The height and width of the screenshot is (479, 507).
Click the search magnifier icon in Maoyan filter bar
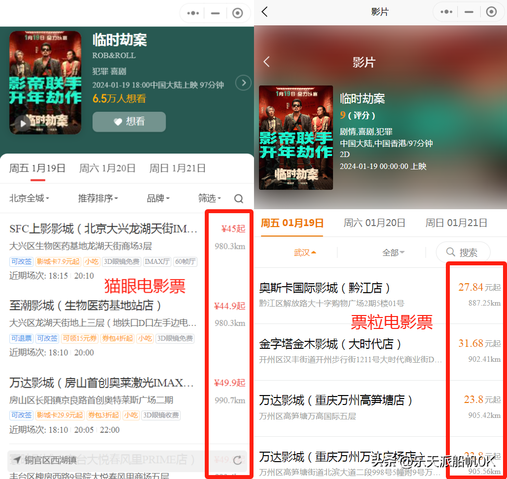239,199
